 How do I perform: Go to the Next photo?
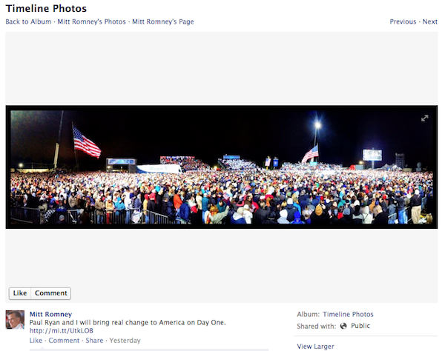tap(429, 21)
